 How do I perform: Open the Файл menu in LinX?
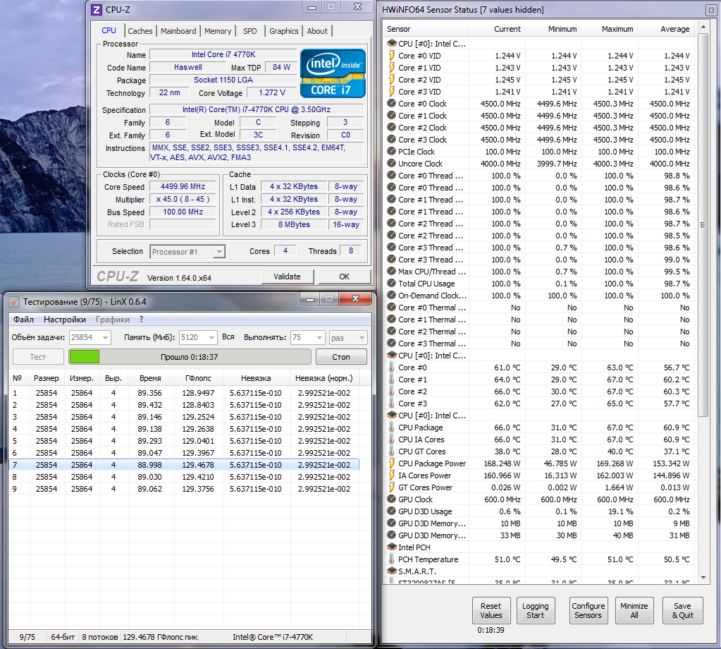tap(23, 320)
